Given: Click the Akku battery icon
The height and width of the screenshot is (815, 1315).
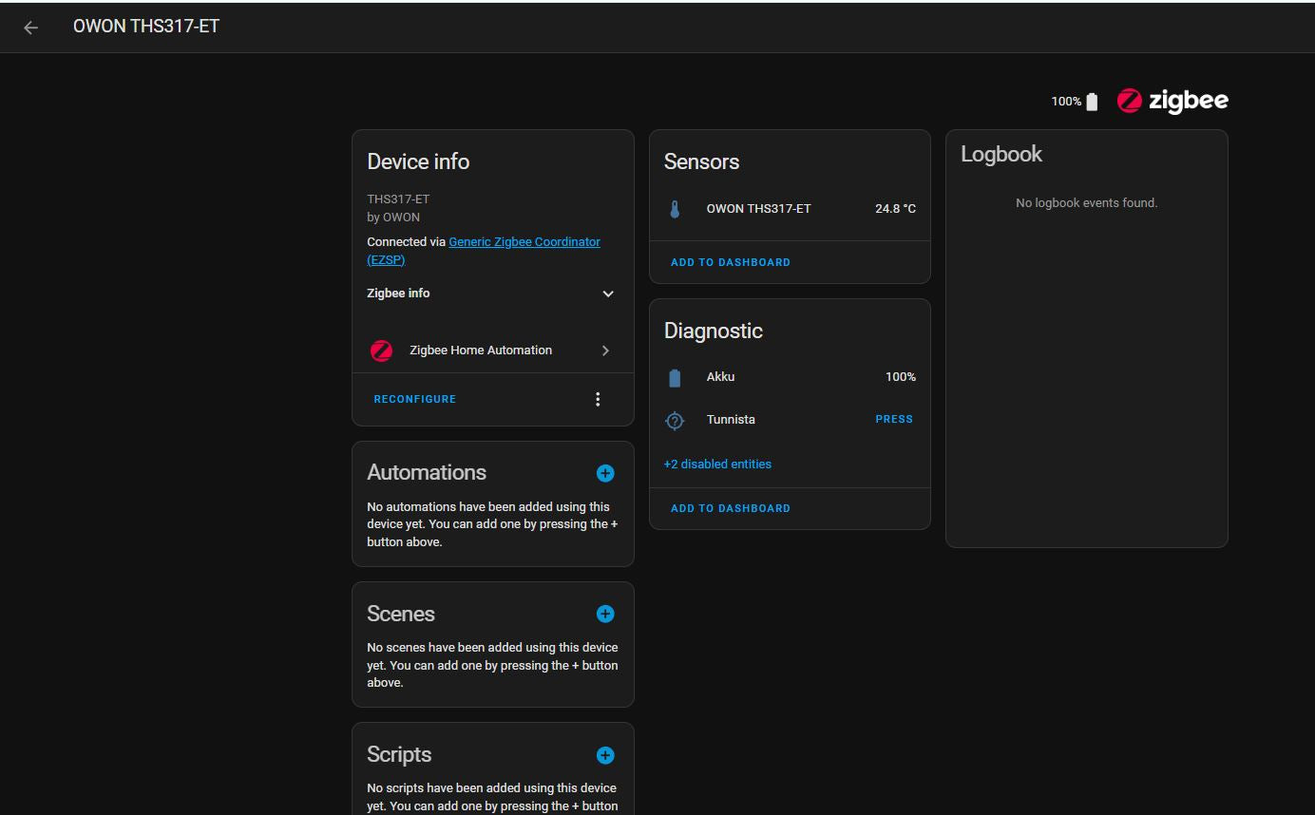Looking at the screenshot, I should [x=675, y=378].
